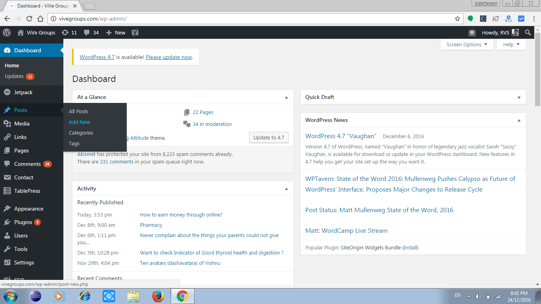Screen dimensions: 541x304
Task: Open the 231 comments spam link
Action: click(116, 161)
